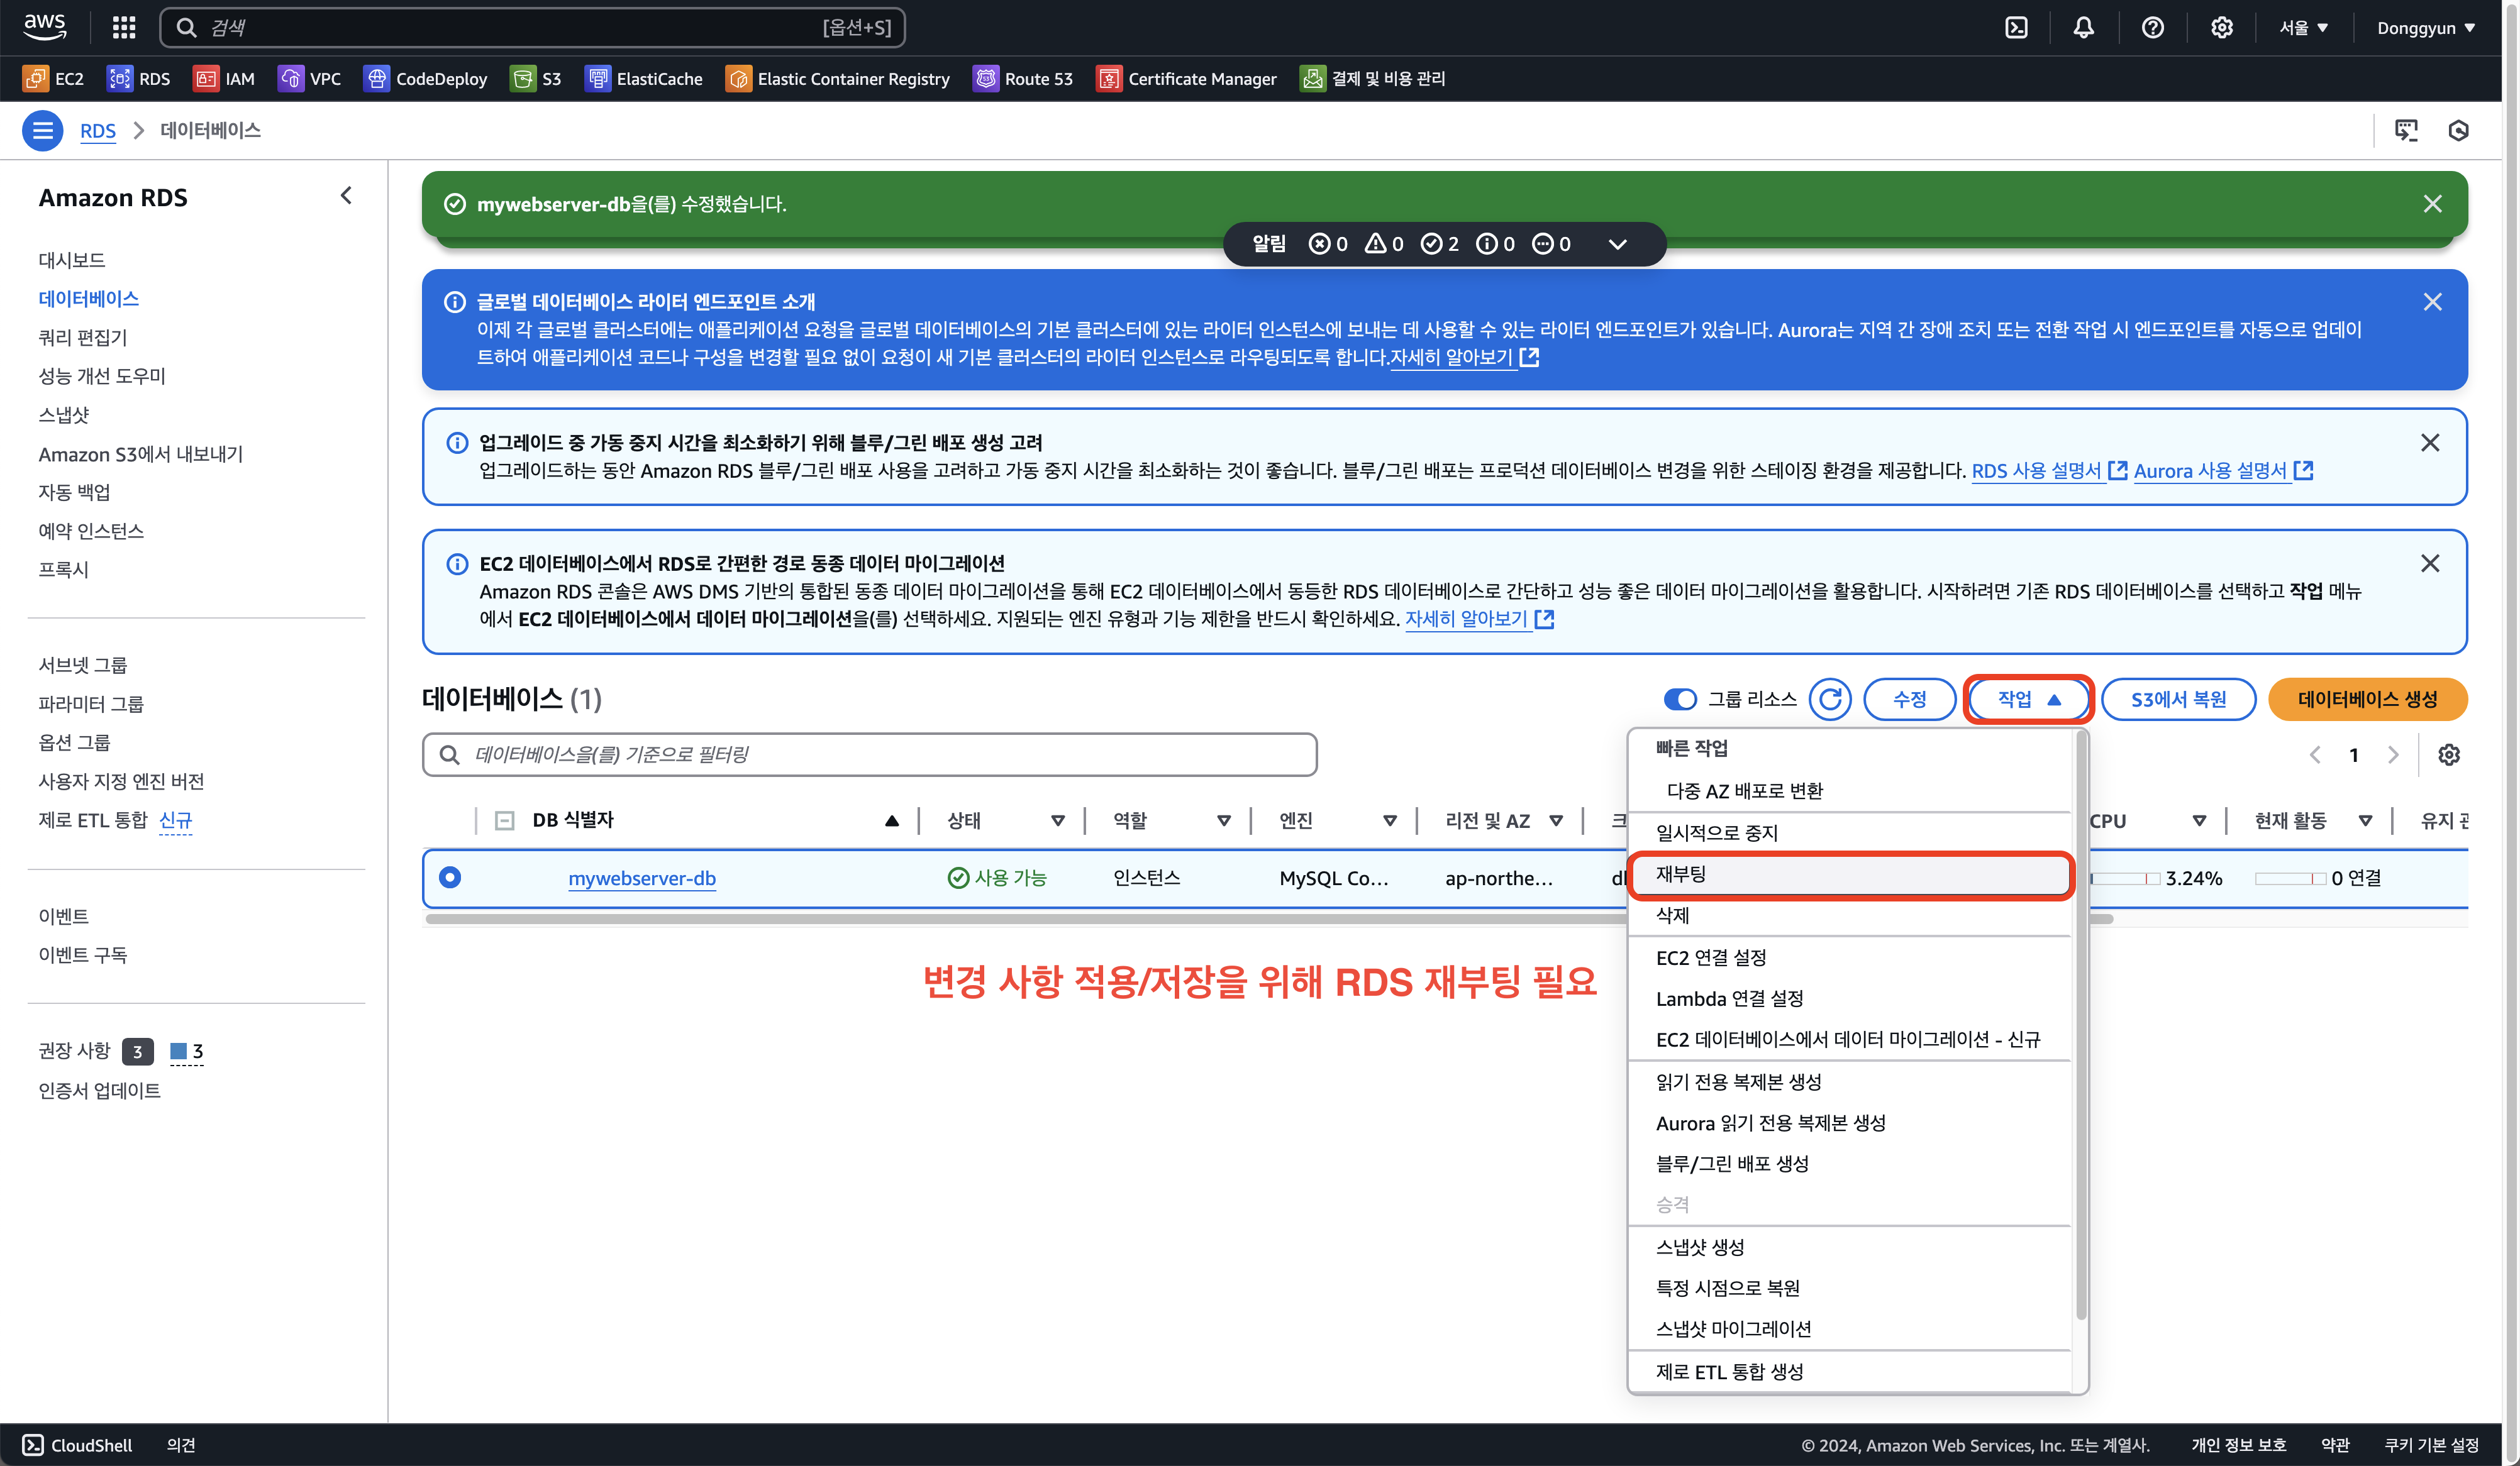2520x1466 pixels.
Task: Open the hexagon info panel icon
Action: (2458, 130)
